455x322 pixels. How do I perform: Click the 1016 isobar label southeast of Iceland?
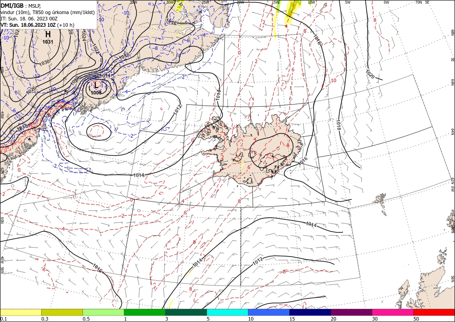pos(303,160)
